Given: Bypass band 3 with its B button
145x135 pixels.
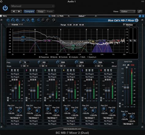Looking at the screenshot, I should 49,70.
